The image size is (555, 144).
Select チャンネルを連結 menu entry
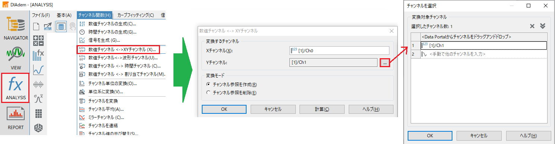point(121,125)
